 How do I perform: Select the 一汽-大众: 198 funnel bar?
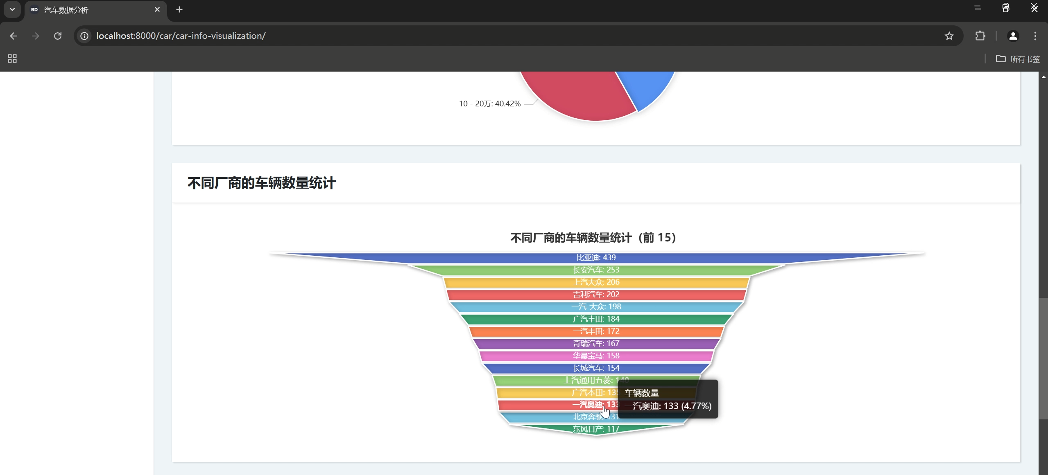(596, 307)
